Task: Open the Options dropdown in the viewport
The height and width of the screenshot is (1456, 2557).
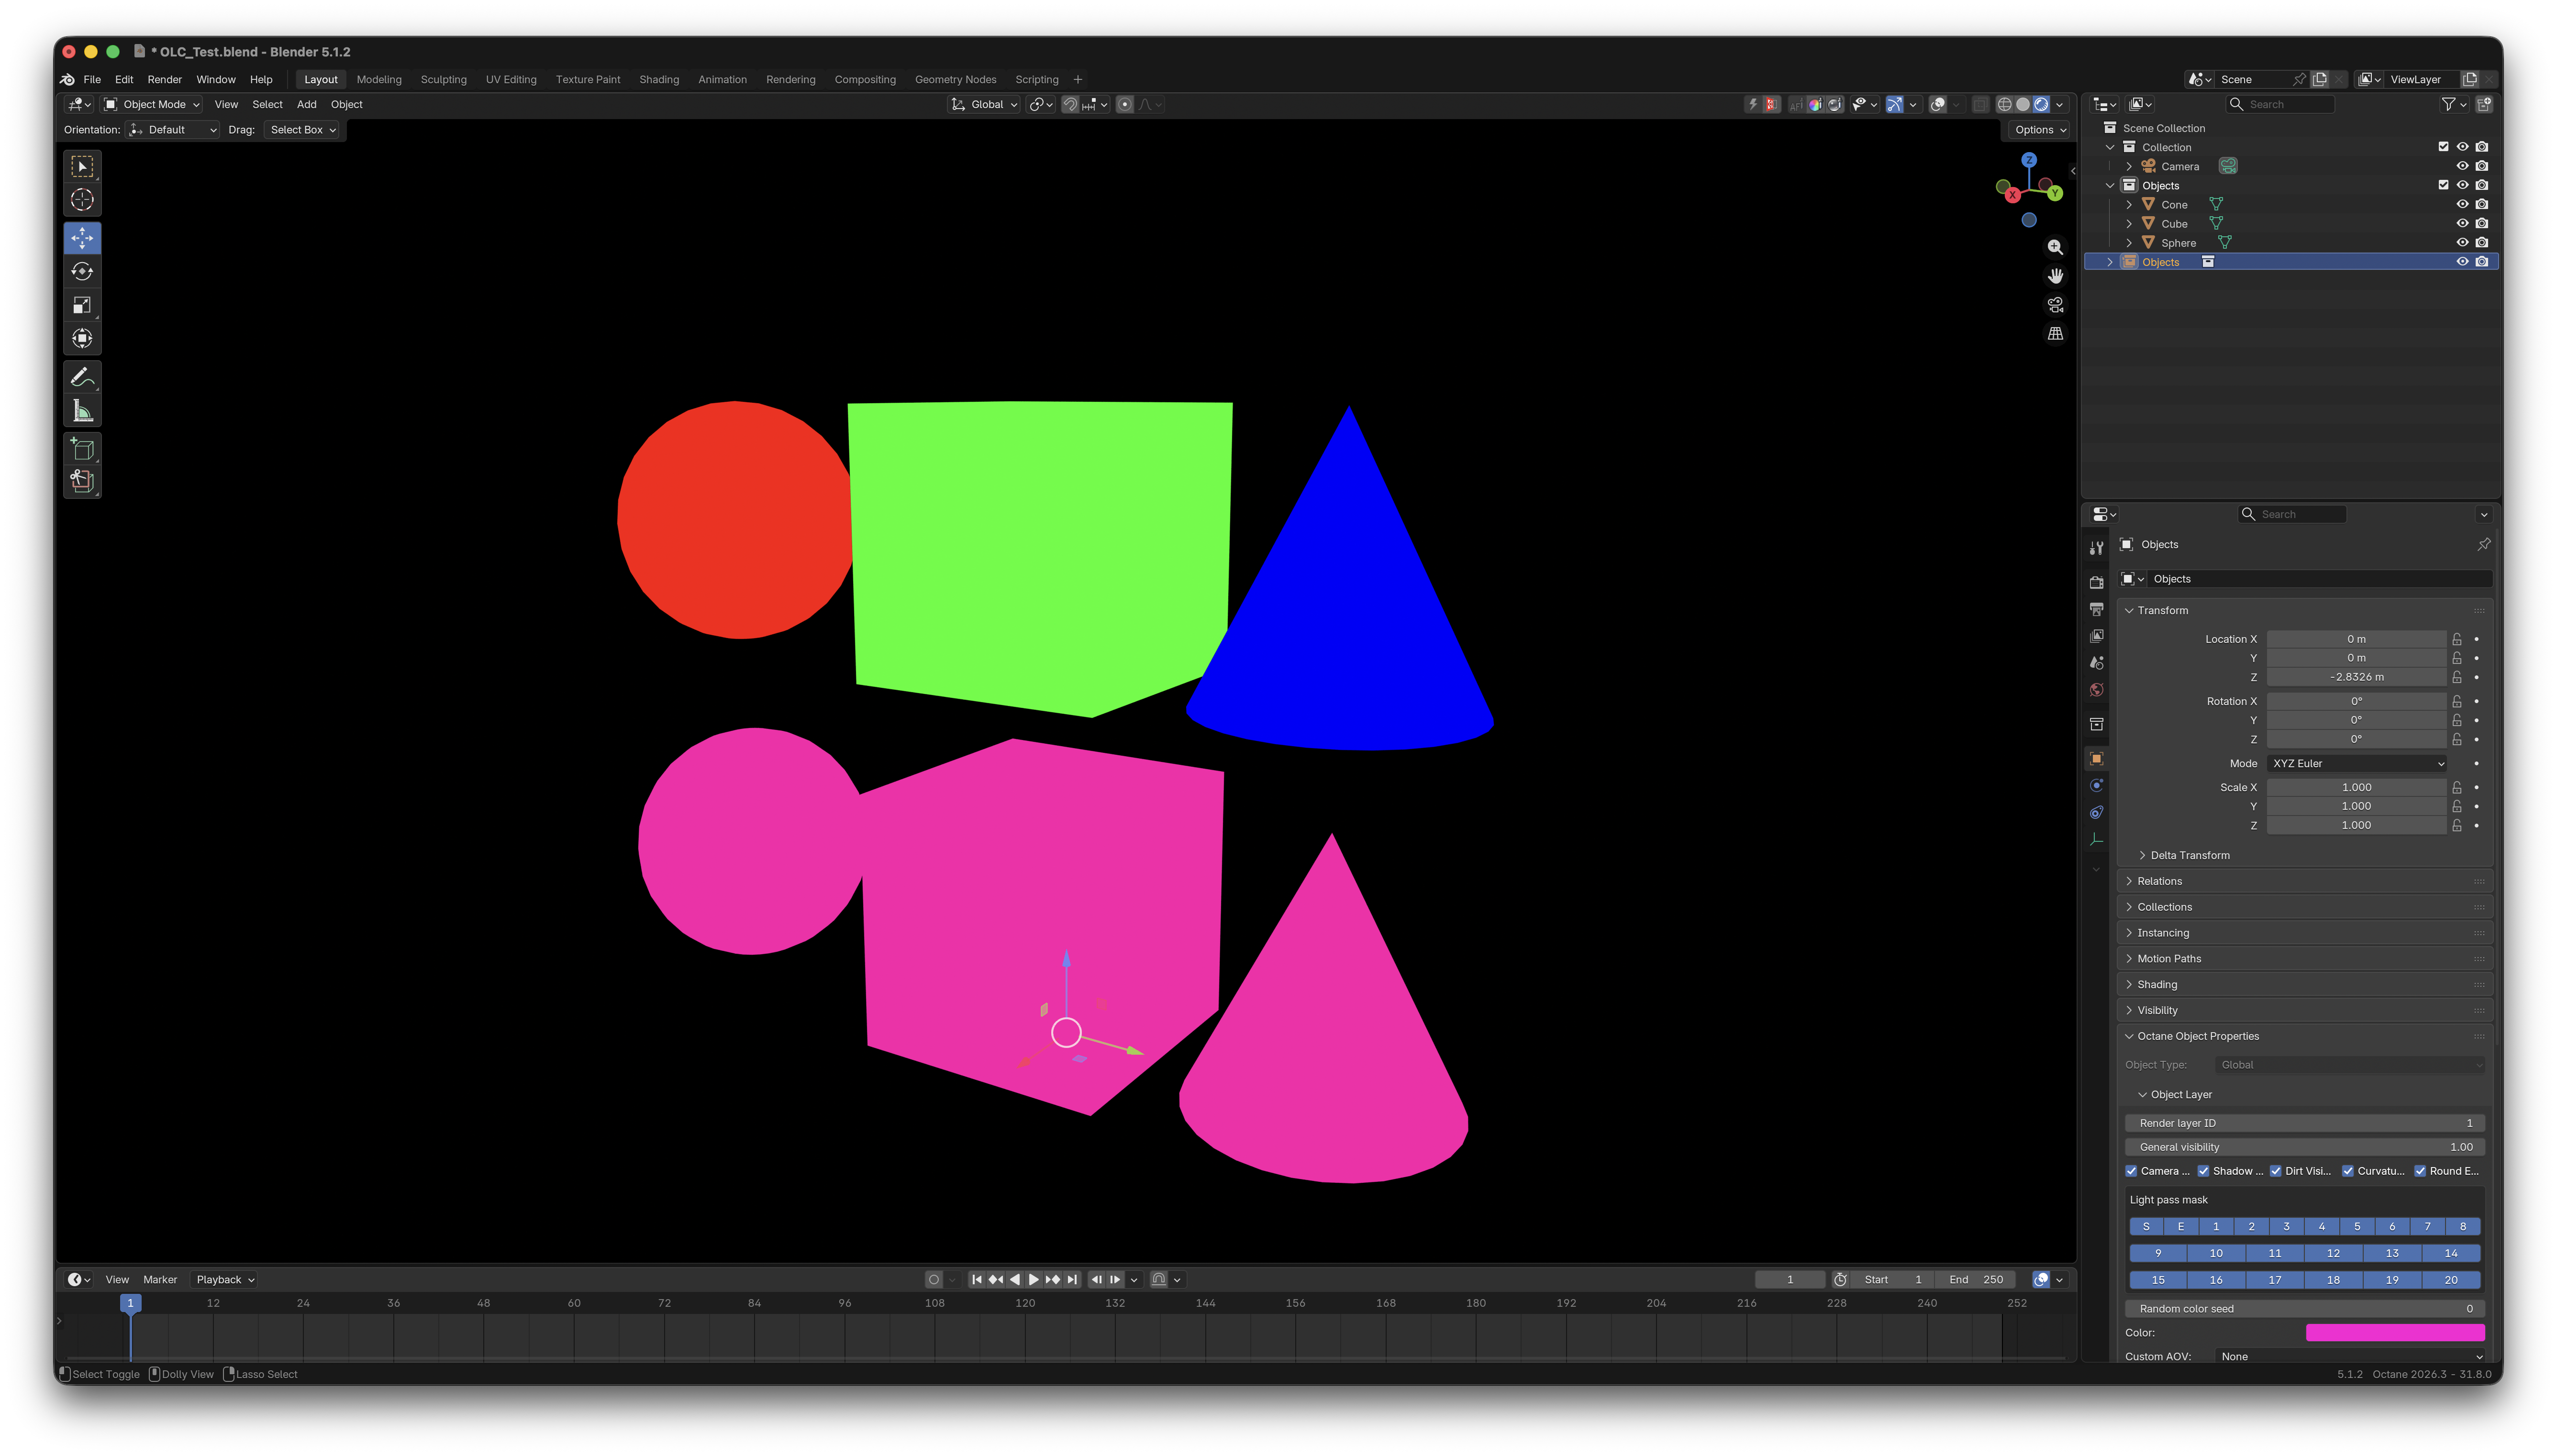Action: tap(2039, 130)
